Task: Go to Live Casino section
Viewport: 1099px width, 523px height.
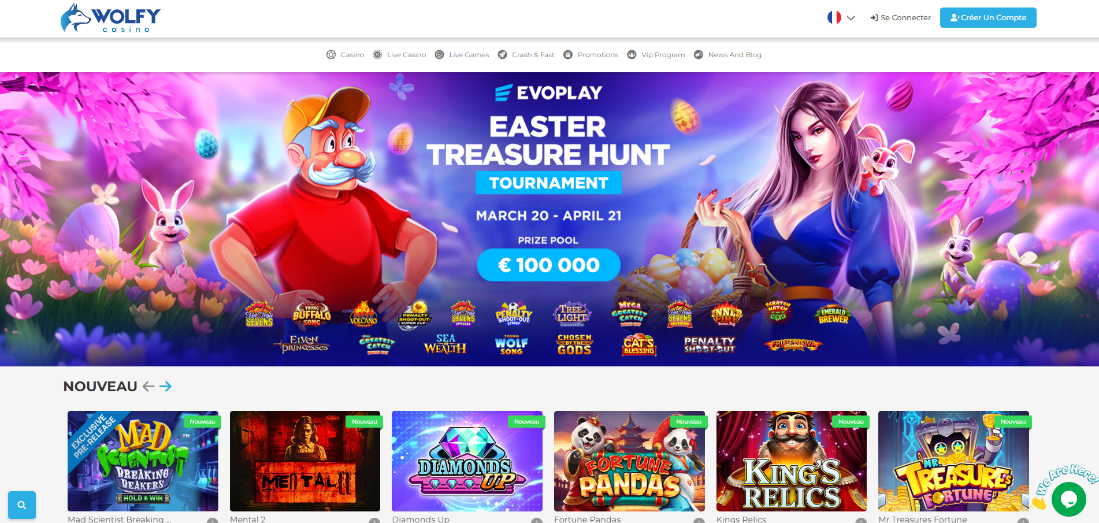Action: (x=399, y=55)
